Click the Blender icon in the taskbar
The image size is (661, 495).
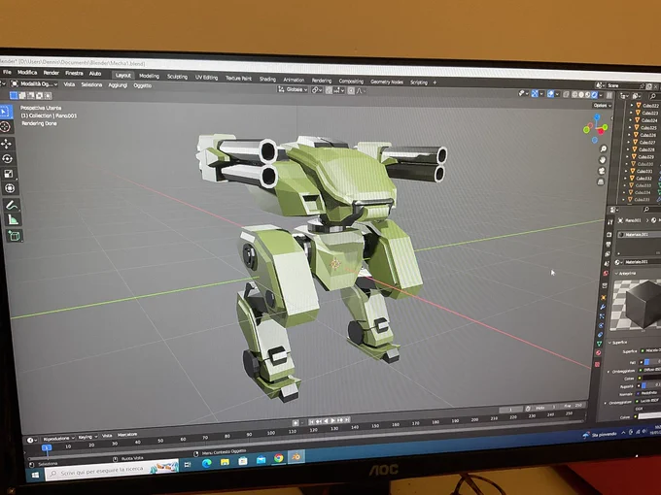pos(296,457)
